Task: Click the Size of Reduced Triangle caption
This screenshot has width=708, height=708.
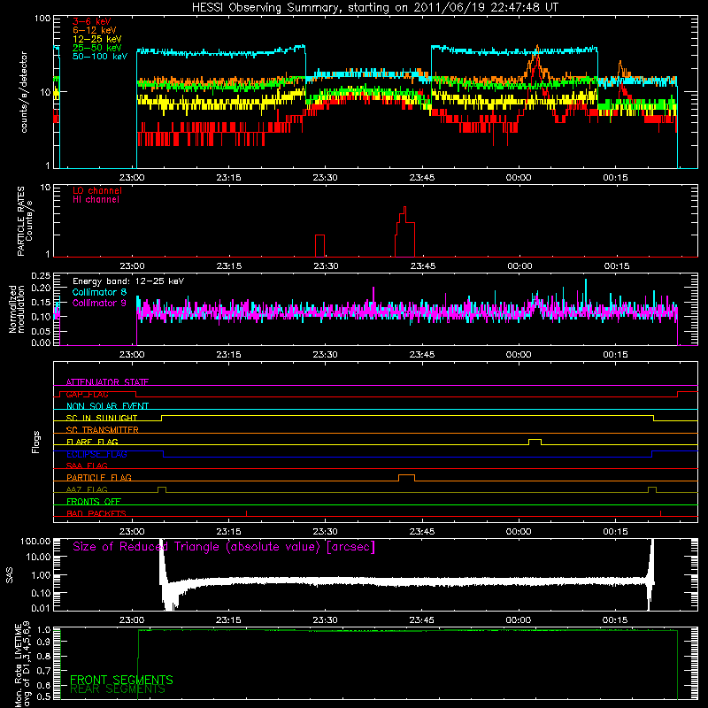Action: (224, 547)
